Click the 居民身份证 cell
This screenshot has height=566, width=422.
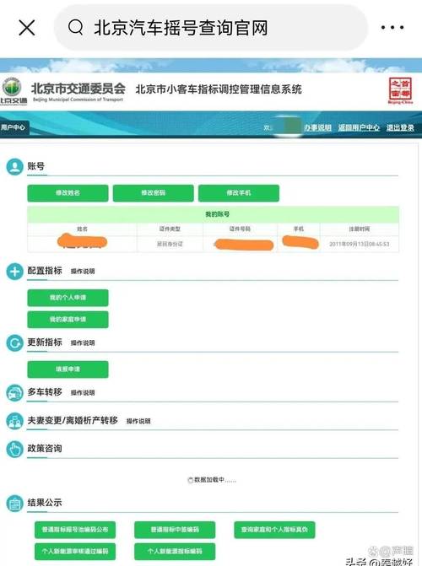[x=170, y=244]
